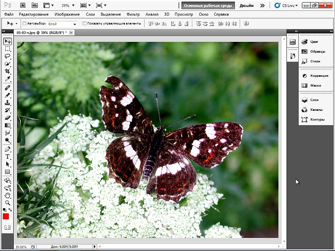Open the status bar info arrow menu

[95, 246]
